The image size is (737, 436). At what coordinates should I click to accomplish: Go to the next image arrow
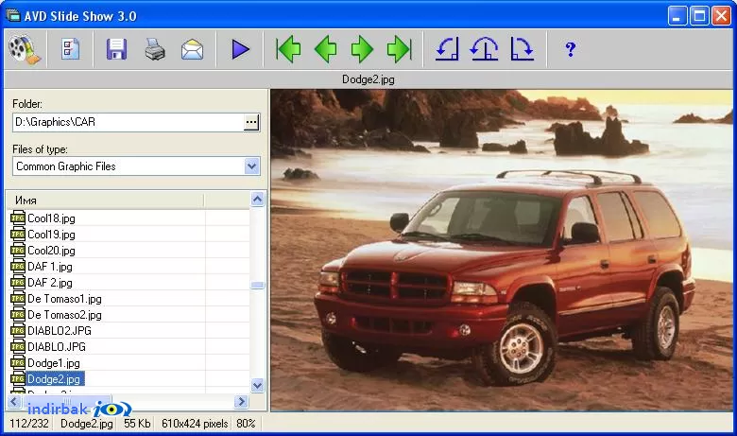click(x=362, y=49)
